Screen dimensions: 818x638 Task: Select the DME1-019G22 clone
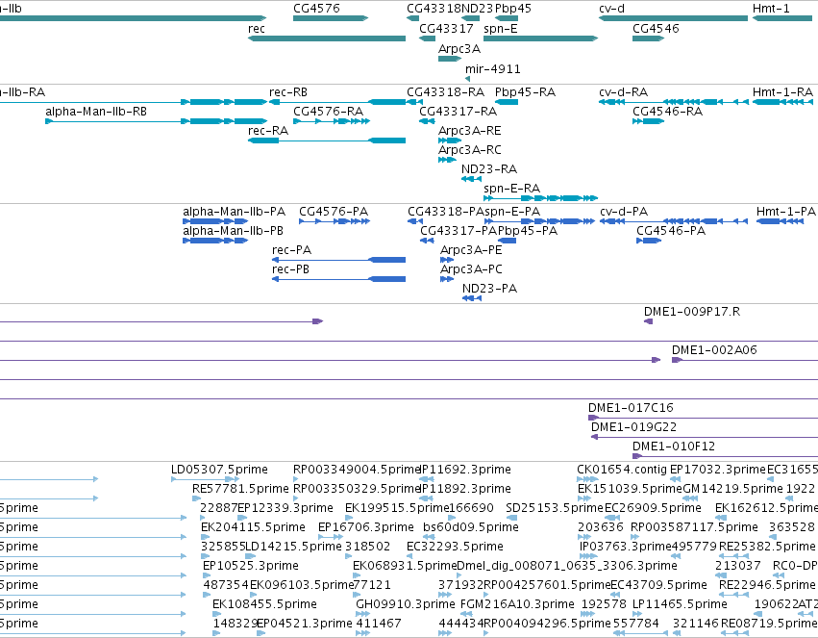click(x=705, y=437)
